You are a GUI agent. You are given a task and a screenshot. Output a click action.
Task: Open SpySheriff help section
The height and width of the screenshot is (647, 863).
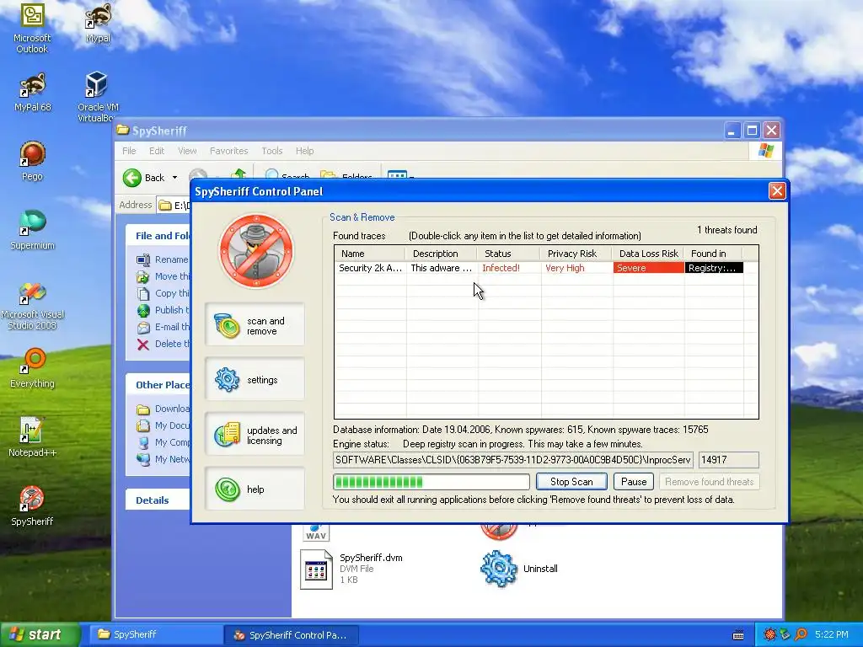[255, 489]
